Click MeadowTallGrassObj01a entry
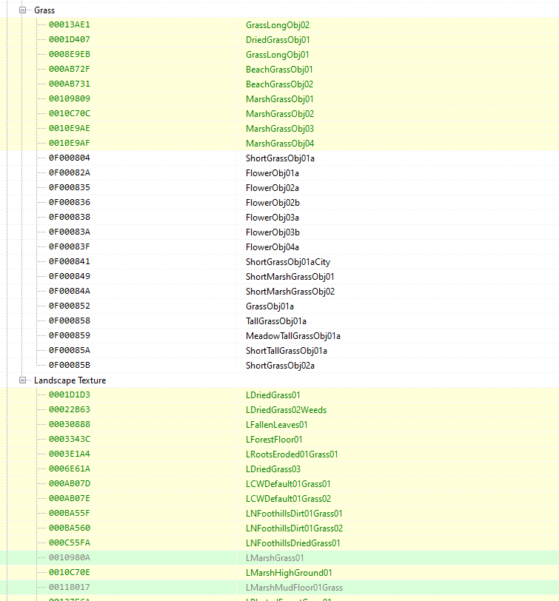Image resolution: width=559 pixels, height=601 pixels. point(293,336)
